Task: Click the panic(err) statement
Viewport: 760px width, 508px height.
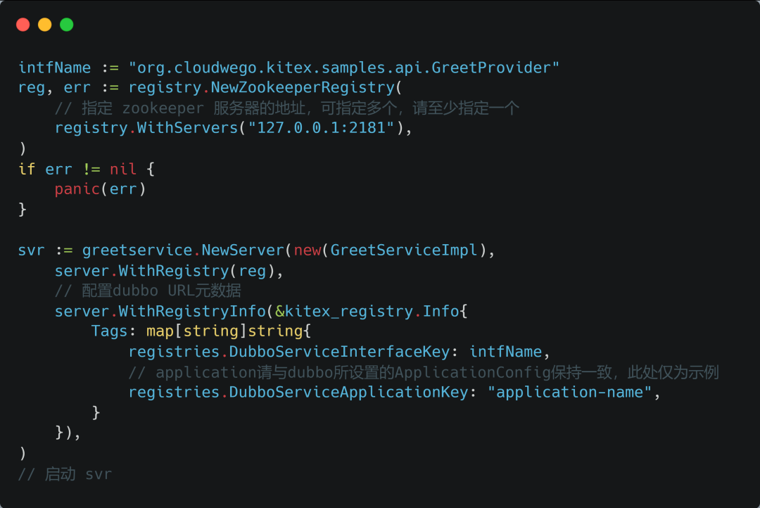Action: pos(100,189)
